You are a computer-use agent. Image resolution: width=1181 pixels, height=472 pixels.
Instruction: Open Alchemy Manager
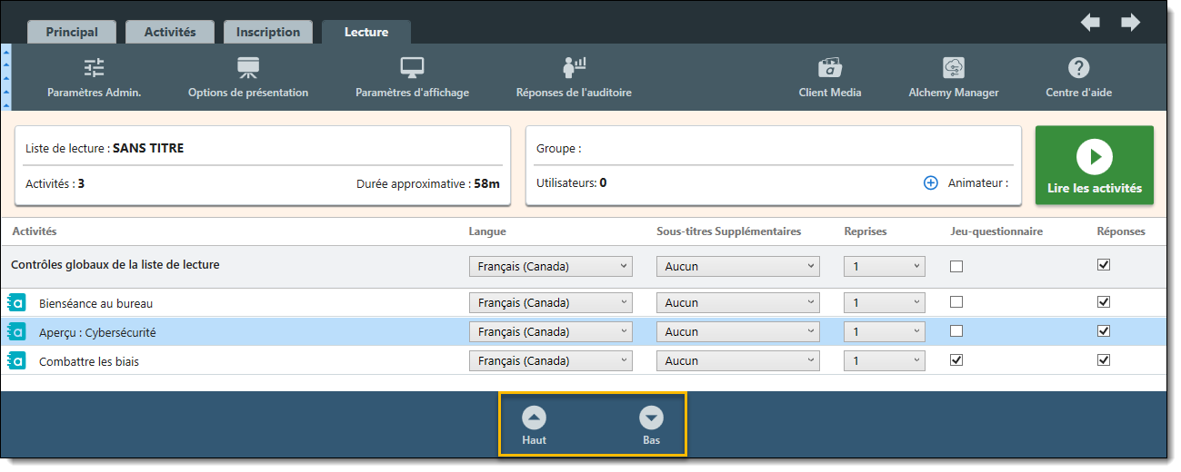[953, 68]
